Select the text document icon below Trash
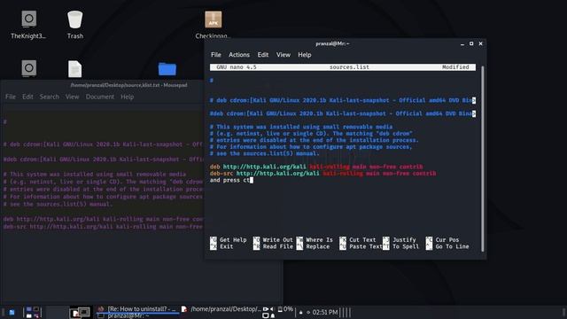The image size is (567, 319). 74,69
